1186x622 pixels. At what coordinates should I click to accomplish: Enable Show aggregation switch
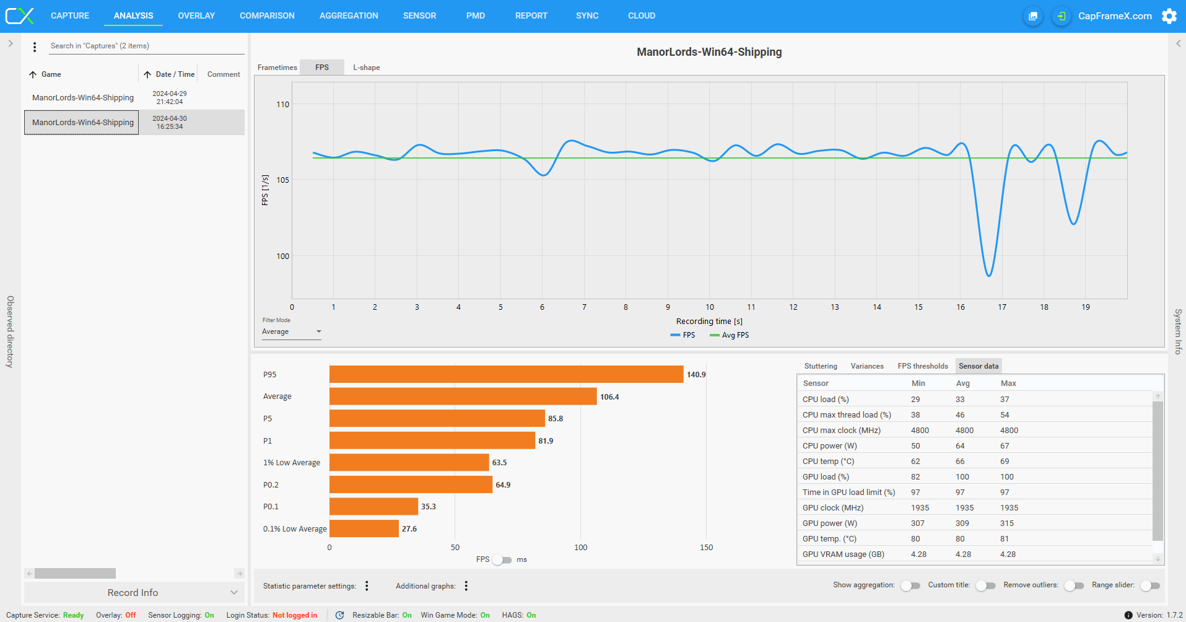pyautogui.click(x=910, y=585)
